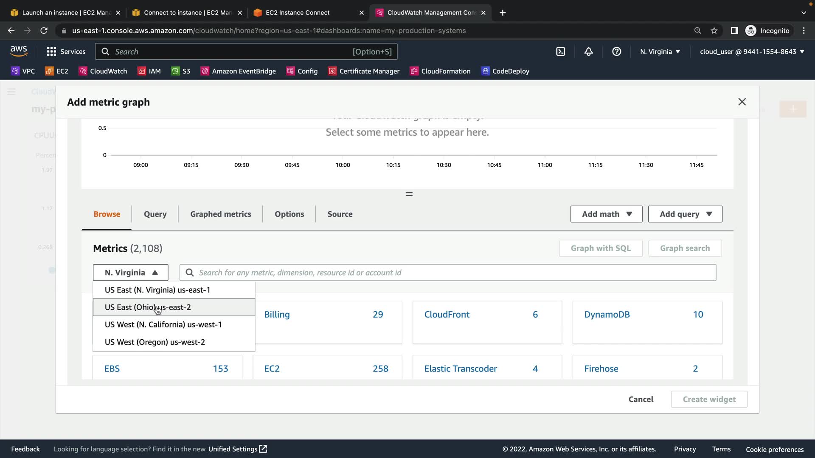The image size is (815, 458).
Task: Click the help question mark icon
Action: point(616,51)
